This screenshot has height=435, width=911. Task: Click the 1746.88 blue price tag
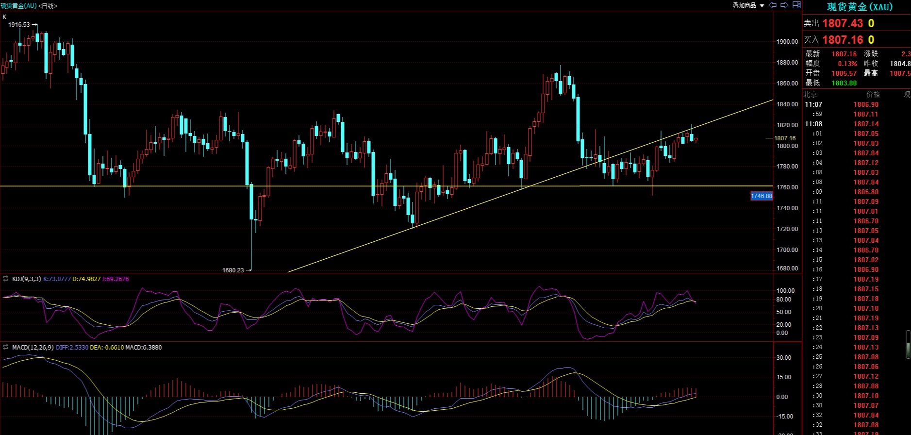761,196
